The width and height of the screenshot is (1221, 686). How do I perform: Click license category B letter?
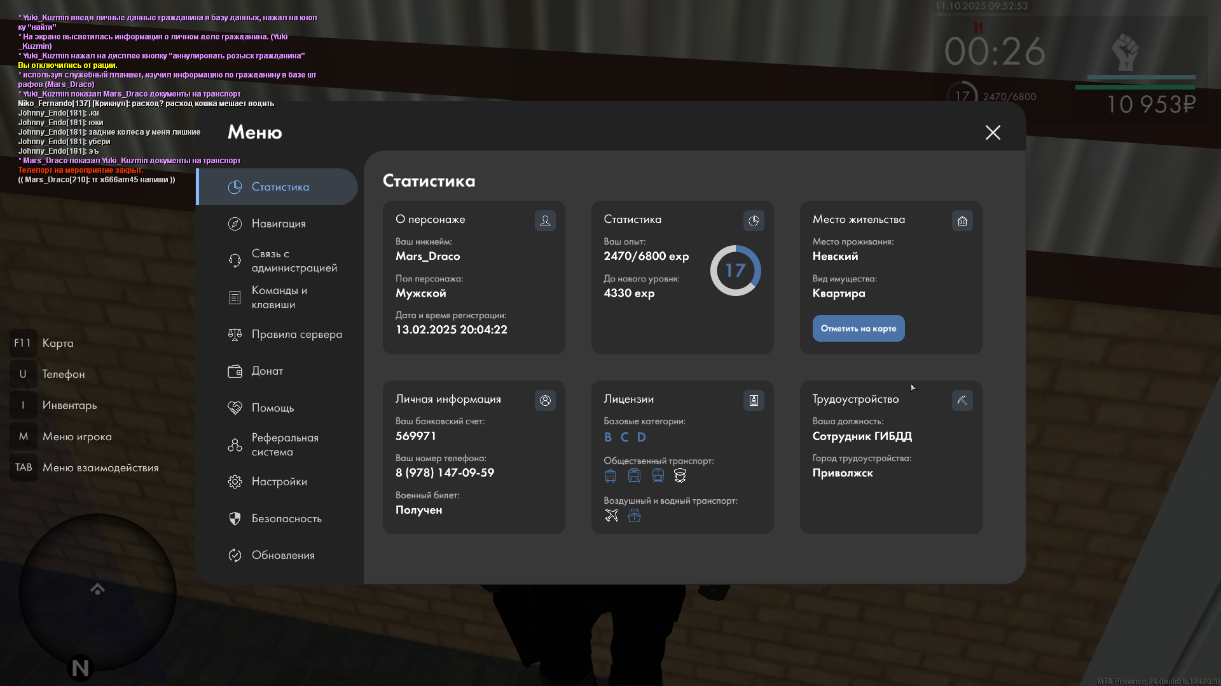[608, 437]
